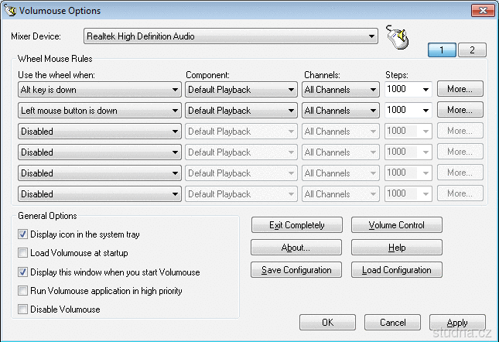The height and width of the screenshot is (342, 499).
Task: Close the Volumouse Options window
Action: 482,9
